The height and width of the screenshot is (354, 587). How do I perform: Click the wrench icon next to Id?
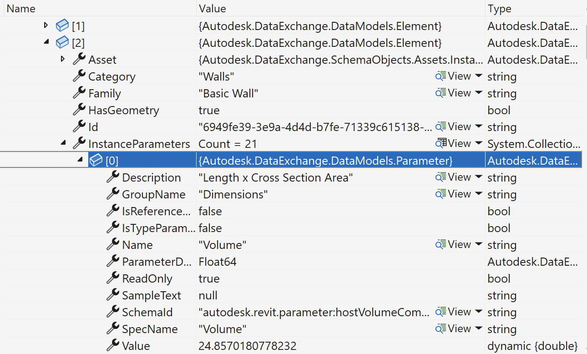pos(79,126)
